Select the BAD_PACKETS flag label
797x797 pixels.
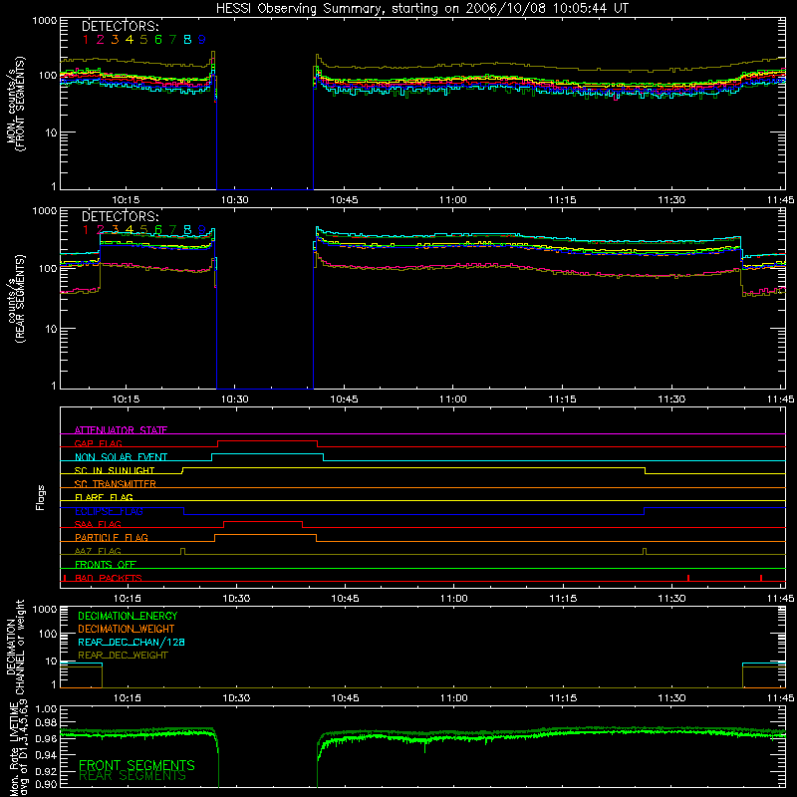[109, 578]
